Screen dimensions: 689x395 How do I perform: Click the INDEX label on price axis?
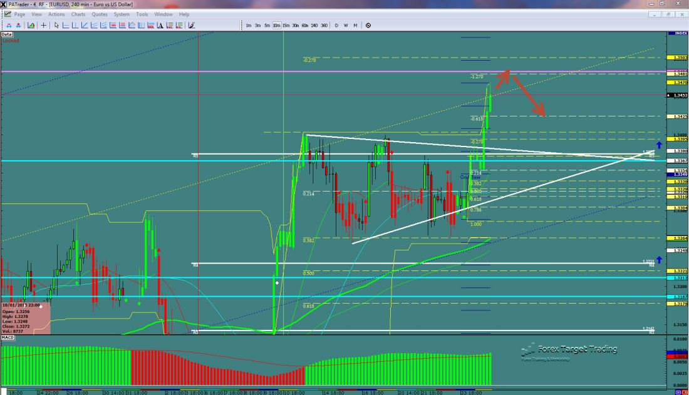click(679, 33)
